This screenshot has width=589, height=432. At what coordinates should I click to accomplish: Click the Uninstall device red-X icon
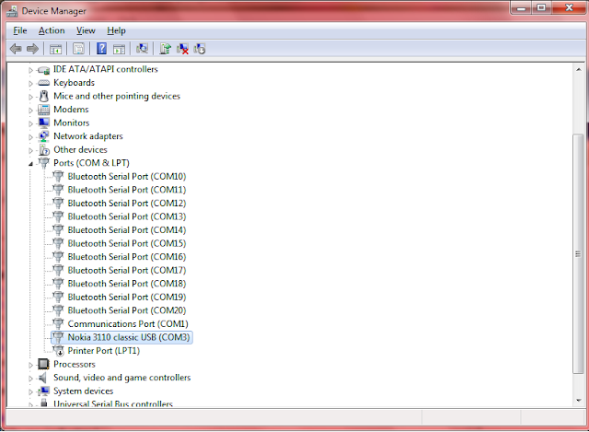tap(182, 49)
